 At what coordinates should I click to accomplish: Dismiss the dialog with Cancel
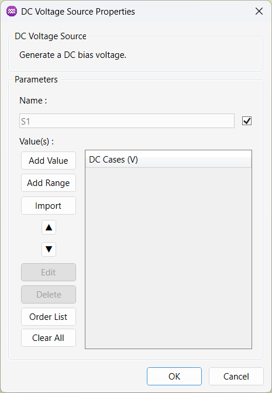[x=236, y=376]
